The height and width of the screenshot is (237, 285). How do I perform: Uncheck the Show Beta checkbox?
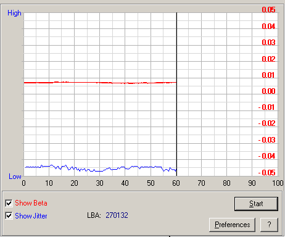pyautogui.click(x=9, y=203)
